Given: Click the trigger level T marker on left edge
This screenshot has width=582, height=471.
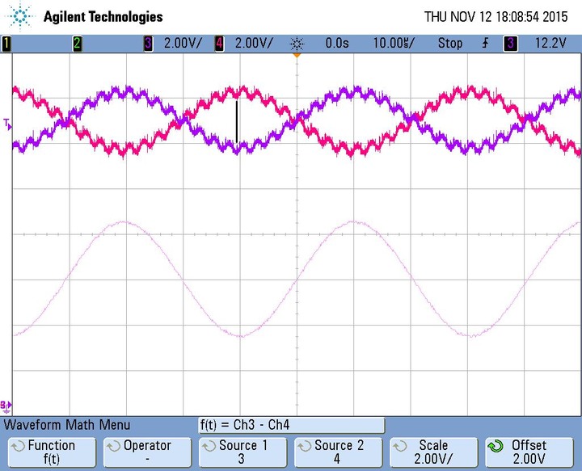Looking at the screenshot, I should [7, 124].
